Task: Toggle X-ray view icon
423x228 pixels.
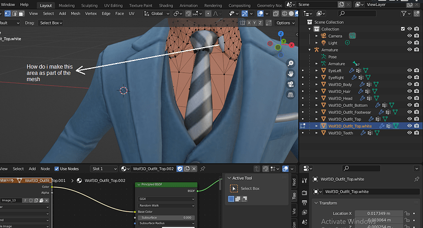Action: tap(276, 13)
